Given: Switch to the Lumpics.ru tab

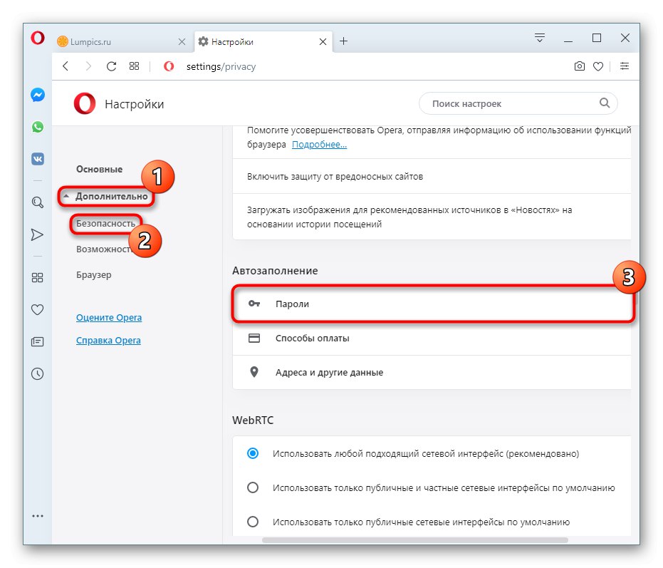Looking at the screenshot, I should (x=120, y=41).
